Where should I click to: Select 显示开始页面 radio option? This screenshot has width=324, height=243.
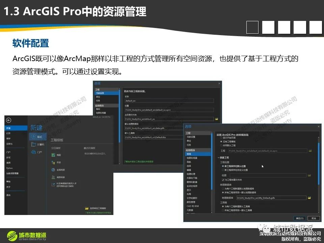(221, 138)
